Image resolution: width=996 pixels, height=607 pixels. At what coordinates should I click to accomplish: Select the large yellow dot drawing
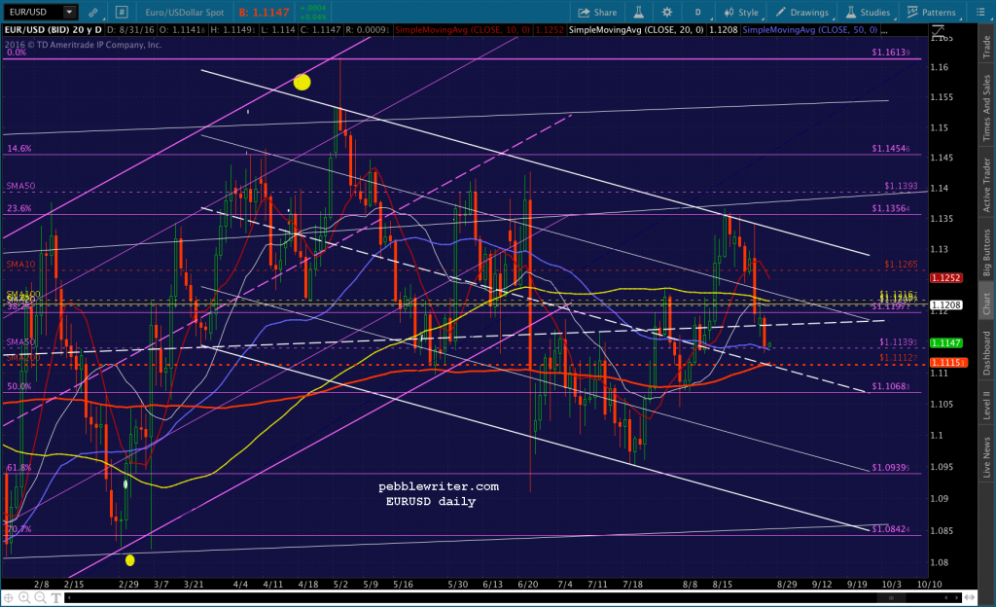[x=302, y=82]
